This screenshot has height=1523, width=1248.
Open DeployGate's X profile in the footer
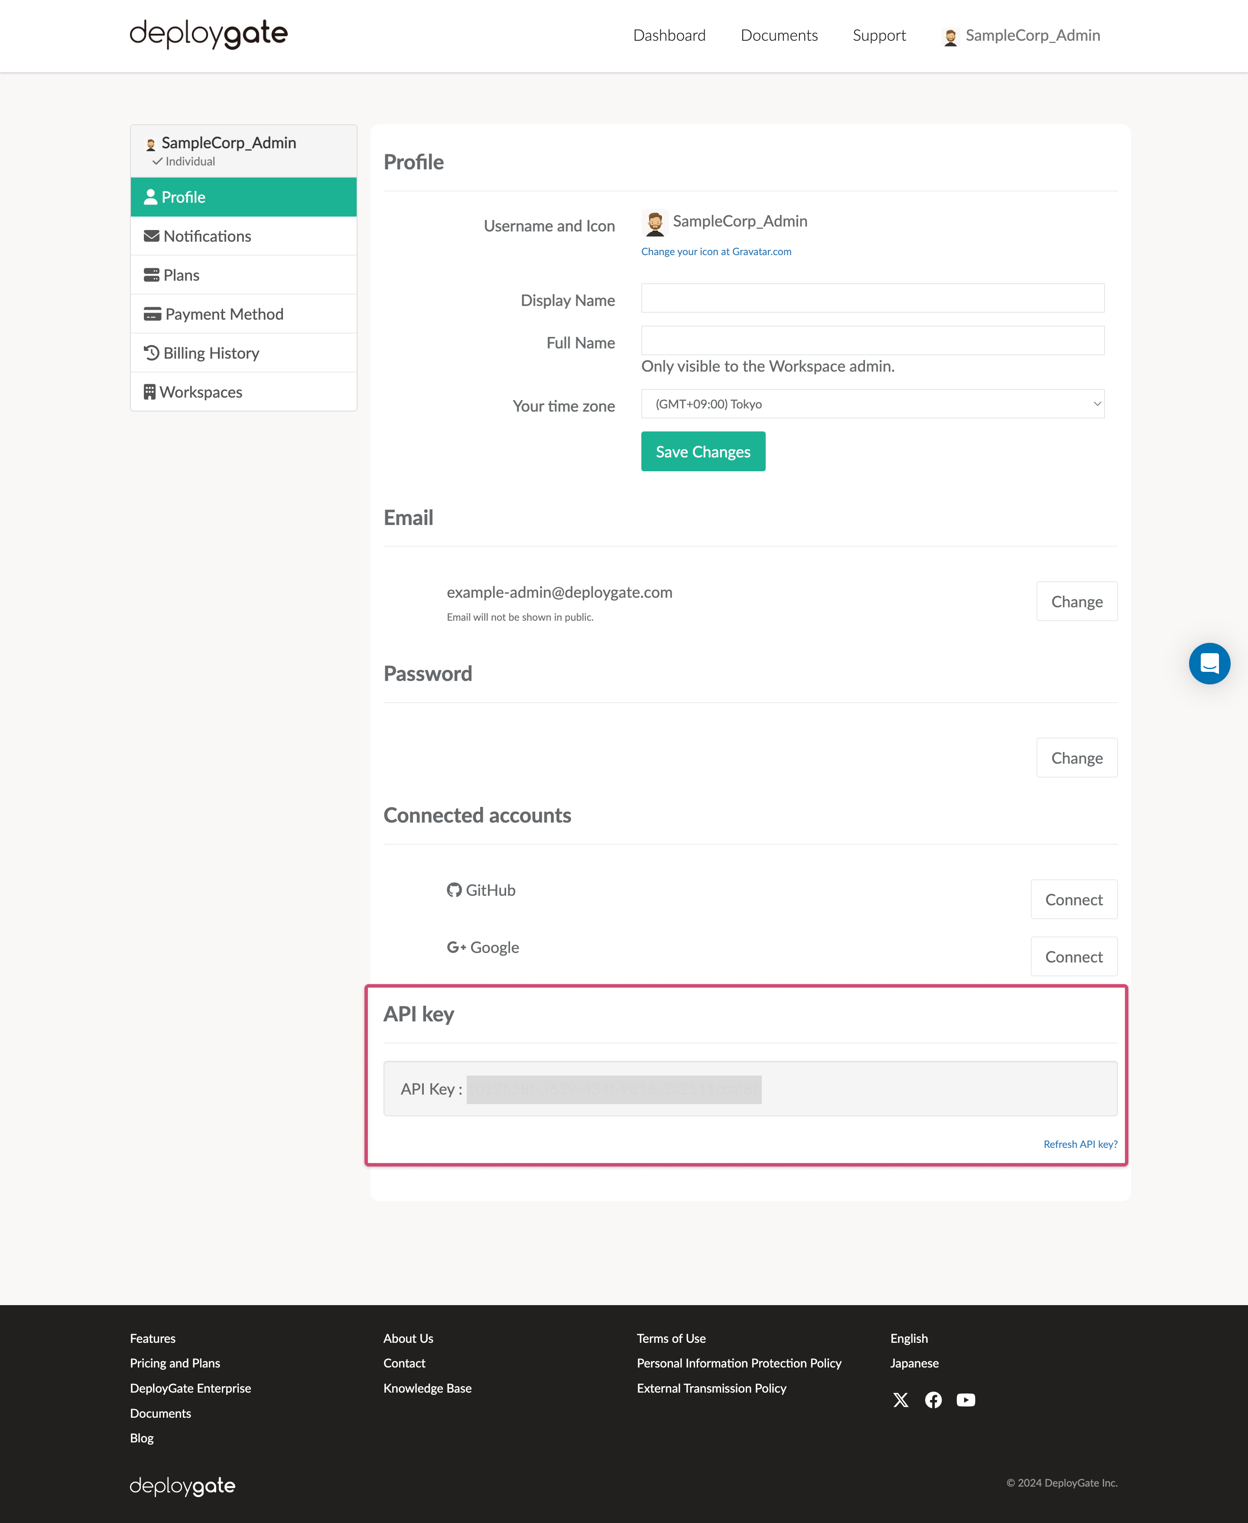[901, 1400]
